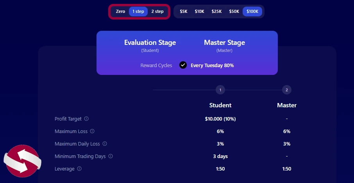The image size is (354, 183).
Task: Pick the $25K account size
Action: pos(216,11)
